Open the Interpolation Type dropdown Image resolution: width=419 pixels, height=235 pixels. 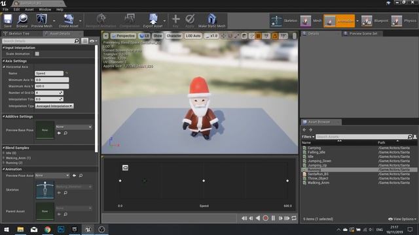(x=54, y=106)
